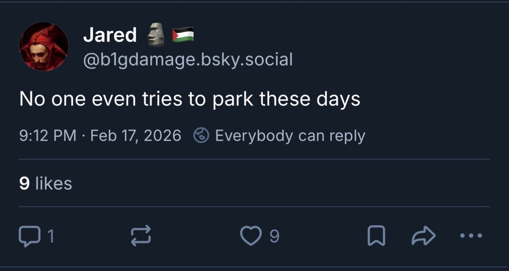Screen dimensions: 509x271
Task: Click the like count beside the heart
Action: point(275,236)
